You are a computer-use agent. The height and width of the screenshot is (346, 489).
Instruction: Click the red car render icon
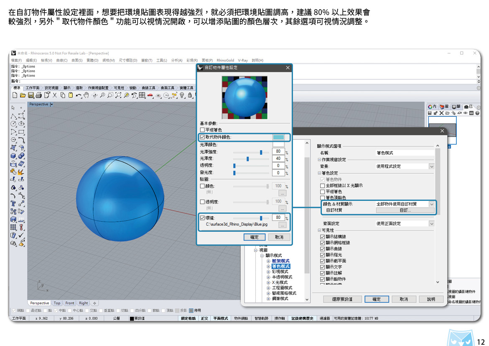[150, 95]
